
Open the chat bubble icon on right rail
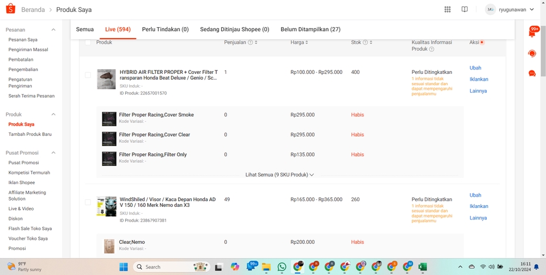point(532,73)
